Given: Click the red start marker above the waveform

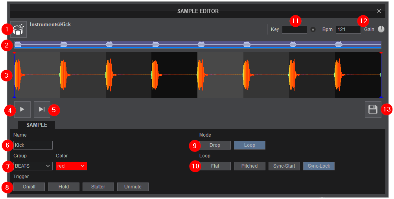Looking at the screenshot, I should point(15,52).
